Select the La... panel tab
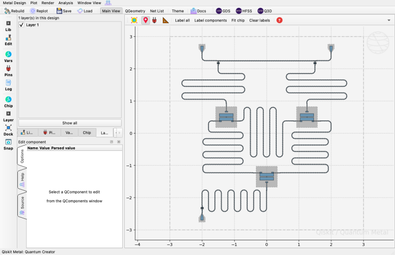395x255 pixels. [x=105, y=132]
